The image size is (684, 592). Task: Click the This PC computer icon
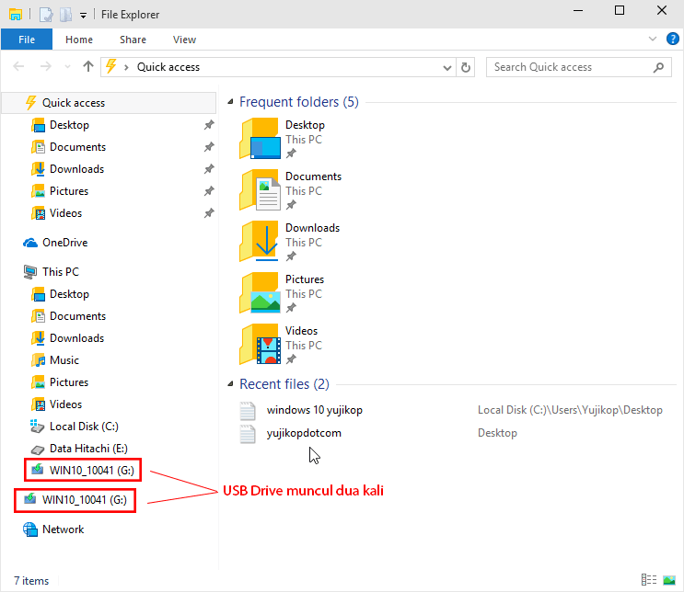coord(30,272)
